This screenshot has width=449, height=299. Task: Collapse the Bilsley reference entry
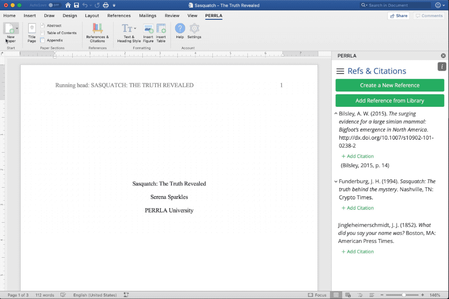pyautogui.click(x=336, y=114)
